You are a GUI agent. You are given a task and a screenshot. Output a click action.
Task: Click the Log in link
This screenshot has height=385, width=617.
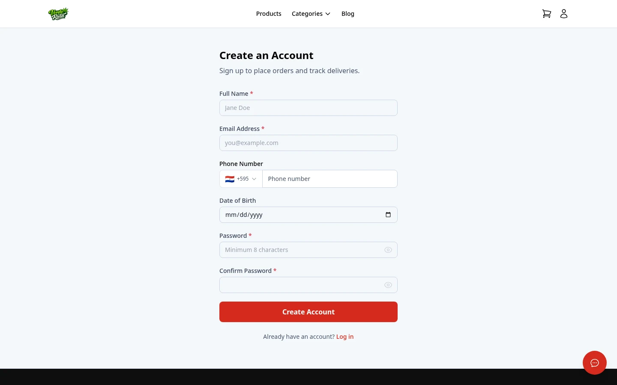pyautogui.click(x=345, y=337)
